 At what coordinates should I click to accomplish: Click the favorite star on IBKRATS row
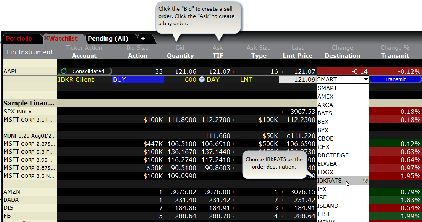pyautogui.click(x=365, y=181)
